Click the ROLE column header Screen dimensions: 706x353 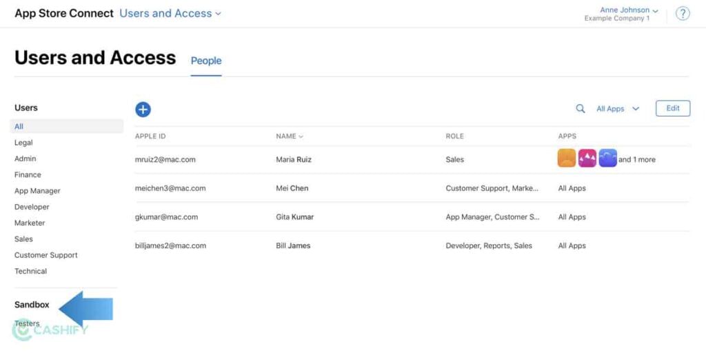[x=455, y=136]
